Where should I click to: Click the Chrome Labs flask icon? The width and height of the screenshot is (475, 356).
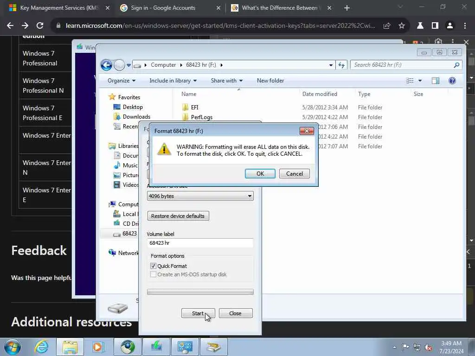(x=420, y=26)
